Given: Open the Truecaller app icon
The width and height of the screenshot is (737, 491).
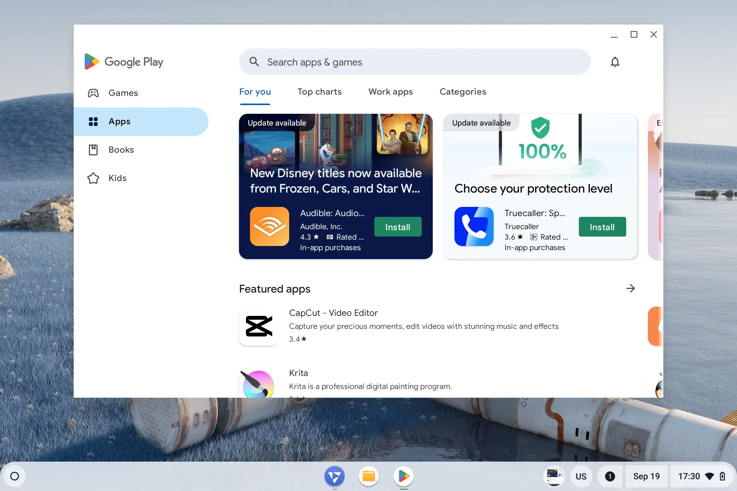Looking at the screenshot, I should (474, 226).
